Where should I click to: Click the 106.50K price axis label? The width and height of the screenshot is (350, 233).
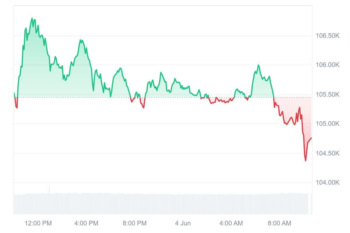[328, 36]
